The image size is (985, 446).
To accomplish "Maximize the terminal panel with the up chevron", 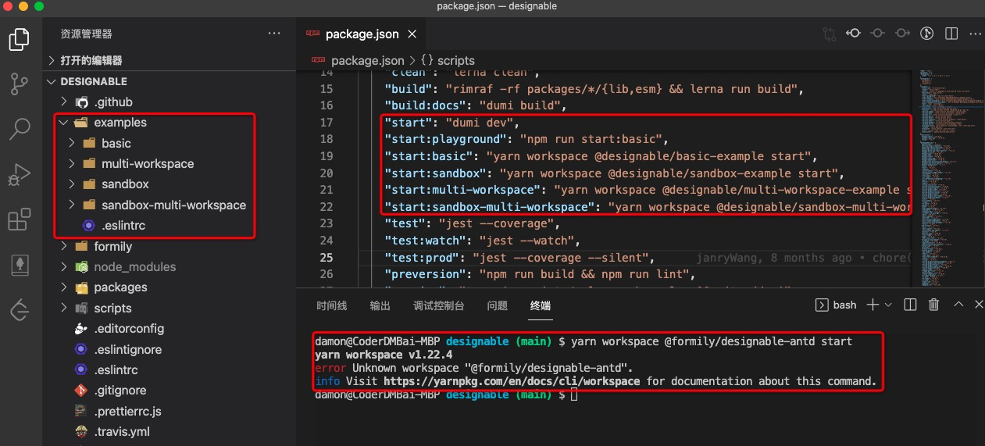I will click(x=958, y=305).
